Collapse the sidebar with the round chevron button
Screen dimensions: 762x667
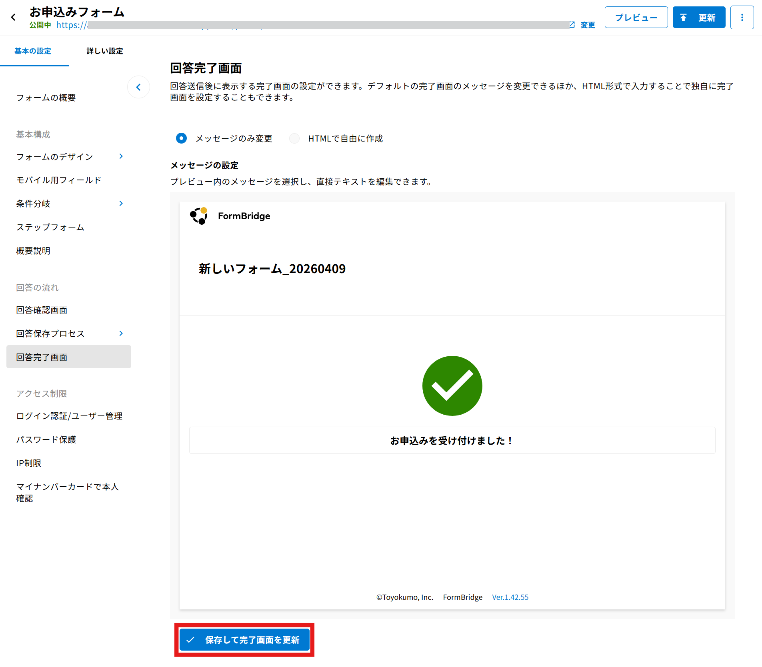point(138,87)
